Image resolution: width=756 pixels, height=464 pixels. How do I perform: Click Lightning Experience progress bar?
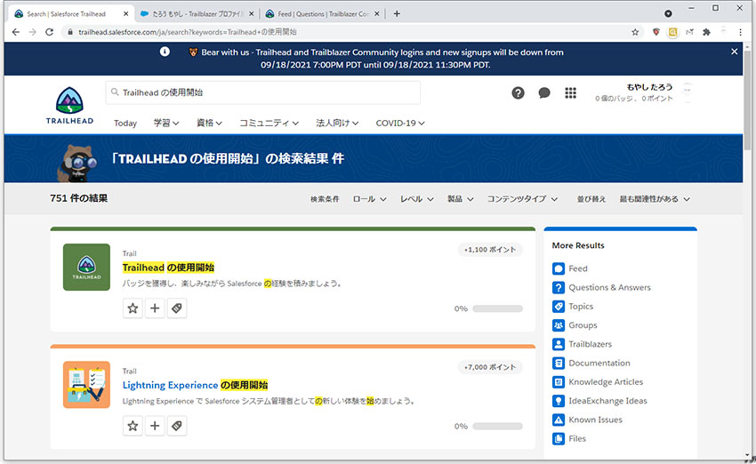[x=497, y=426]
